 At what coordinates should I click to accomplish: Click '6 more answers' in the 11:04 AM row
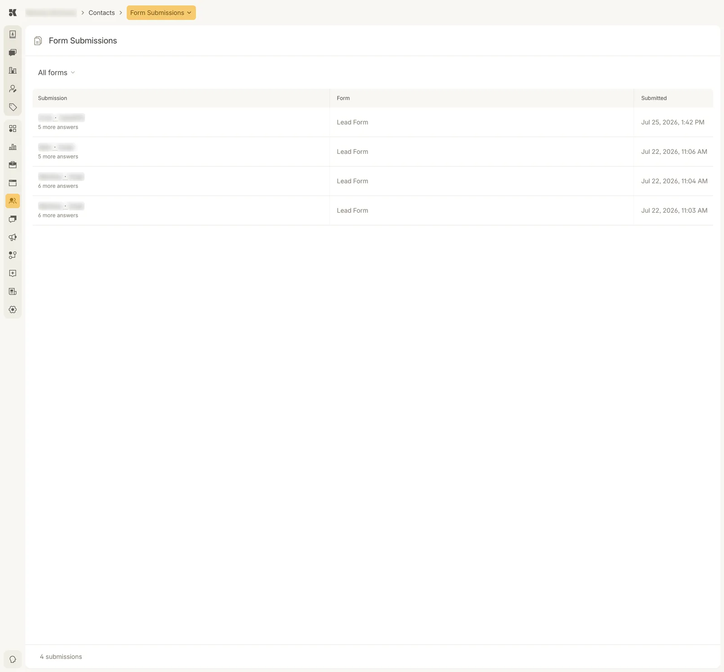(x=58, y=186)
